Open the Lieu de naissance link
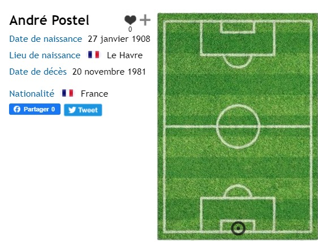 [45, 55]
